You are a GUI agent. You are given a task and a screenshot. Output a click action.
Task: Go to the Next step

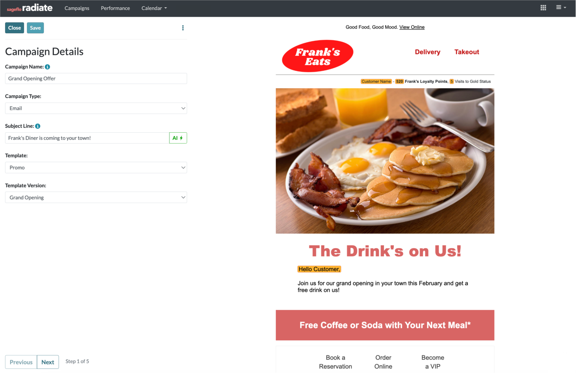[x=48, y=362]
